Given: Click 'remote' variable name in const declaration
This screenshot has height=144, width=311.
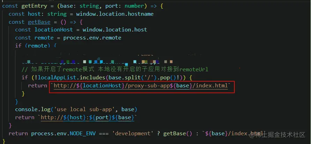Looking at the screenshot, I should (x=44, y=38).
